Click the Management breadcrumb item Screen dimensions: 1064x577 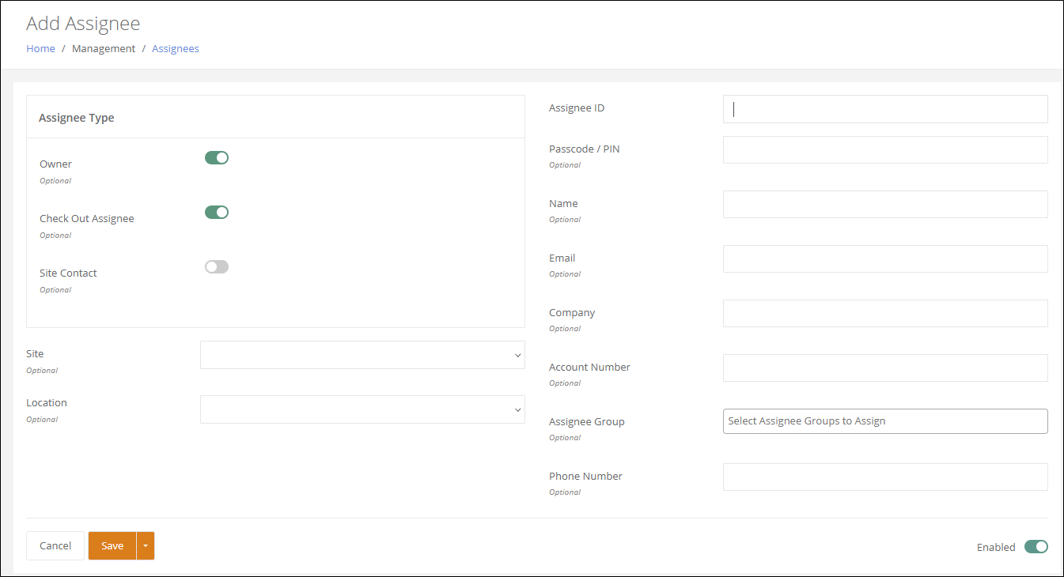tap(104, 48)
